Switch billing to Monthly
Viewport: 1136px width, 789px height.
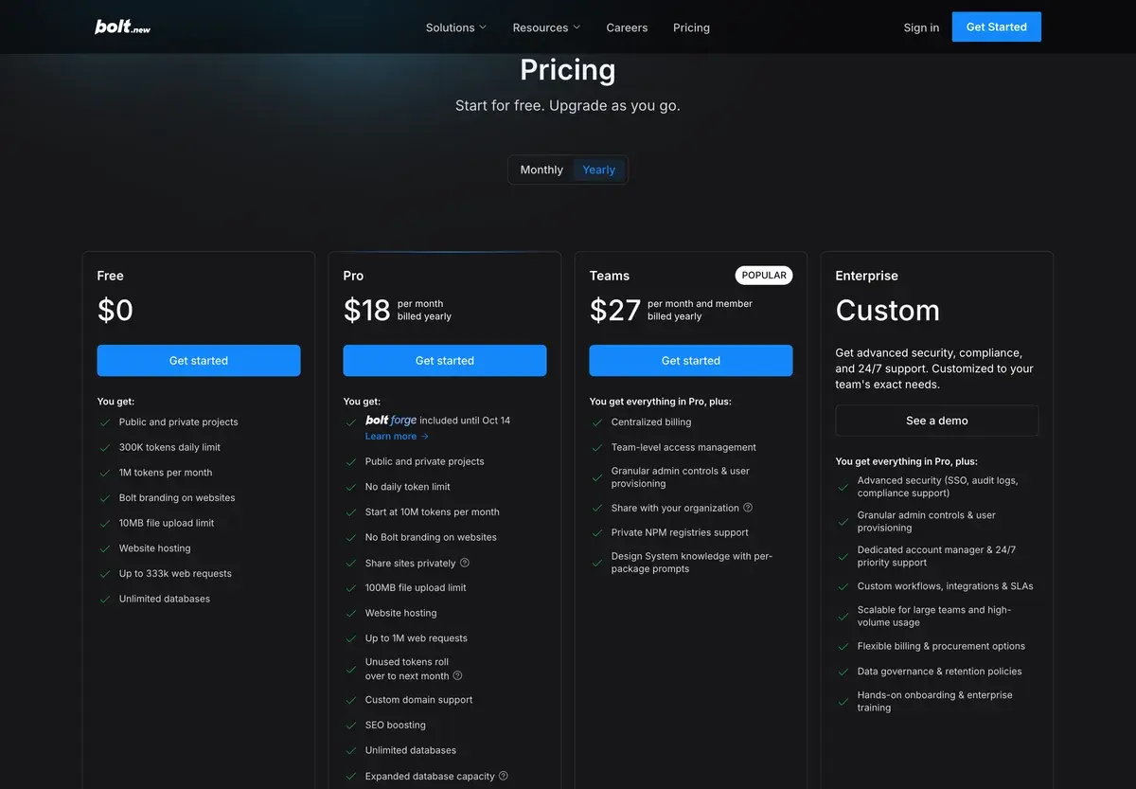tap(541, 170)
